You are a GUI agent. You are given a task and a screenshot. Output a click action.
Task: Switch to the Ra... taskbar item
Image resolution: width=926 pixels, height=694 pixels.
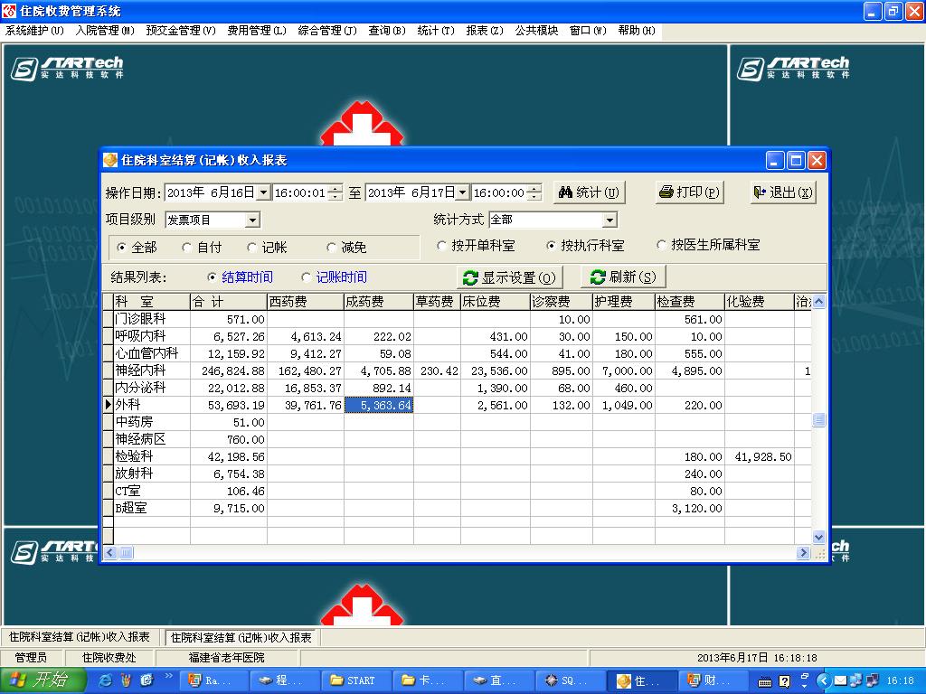(213, 680)
